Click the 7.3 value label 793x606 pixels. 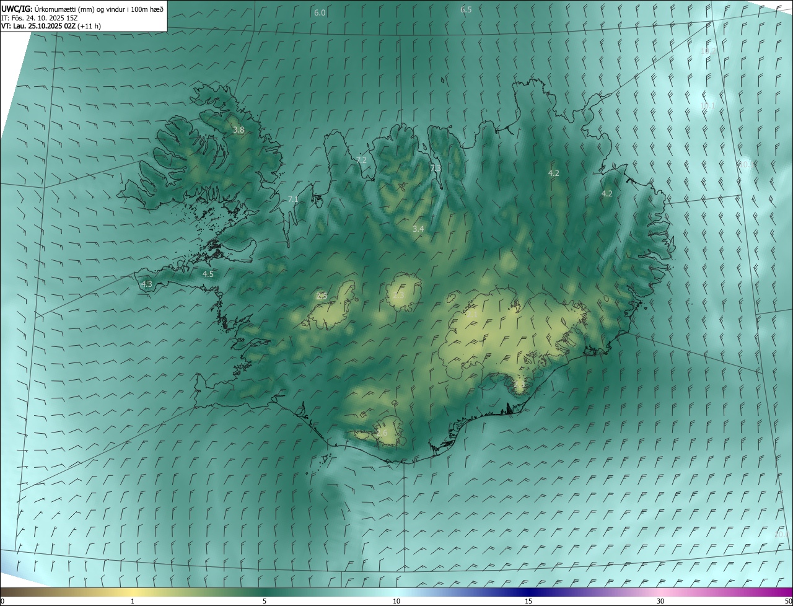point(436,168)
